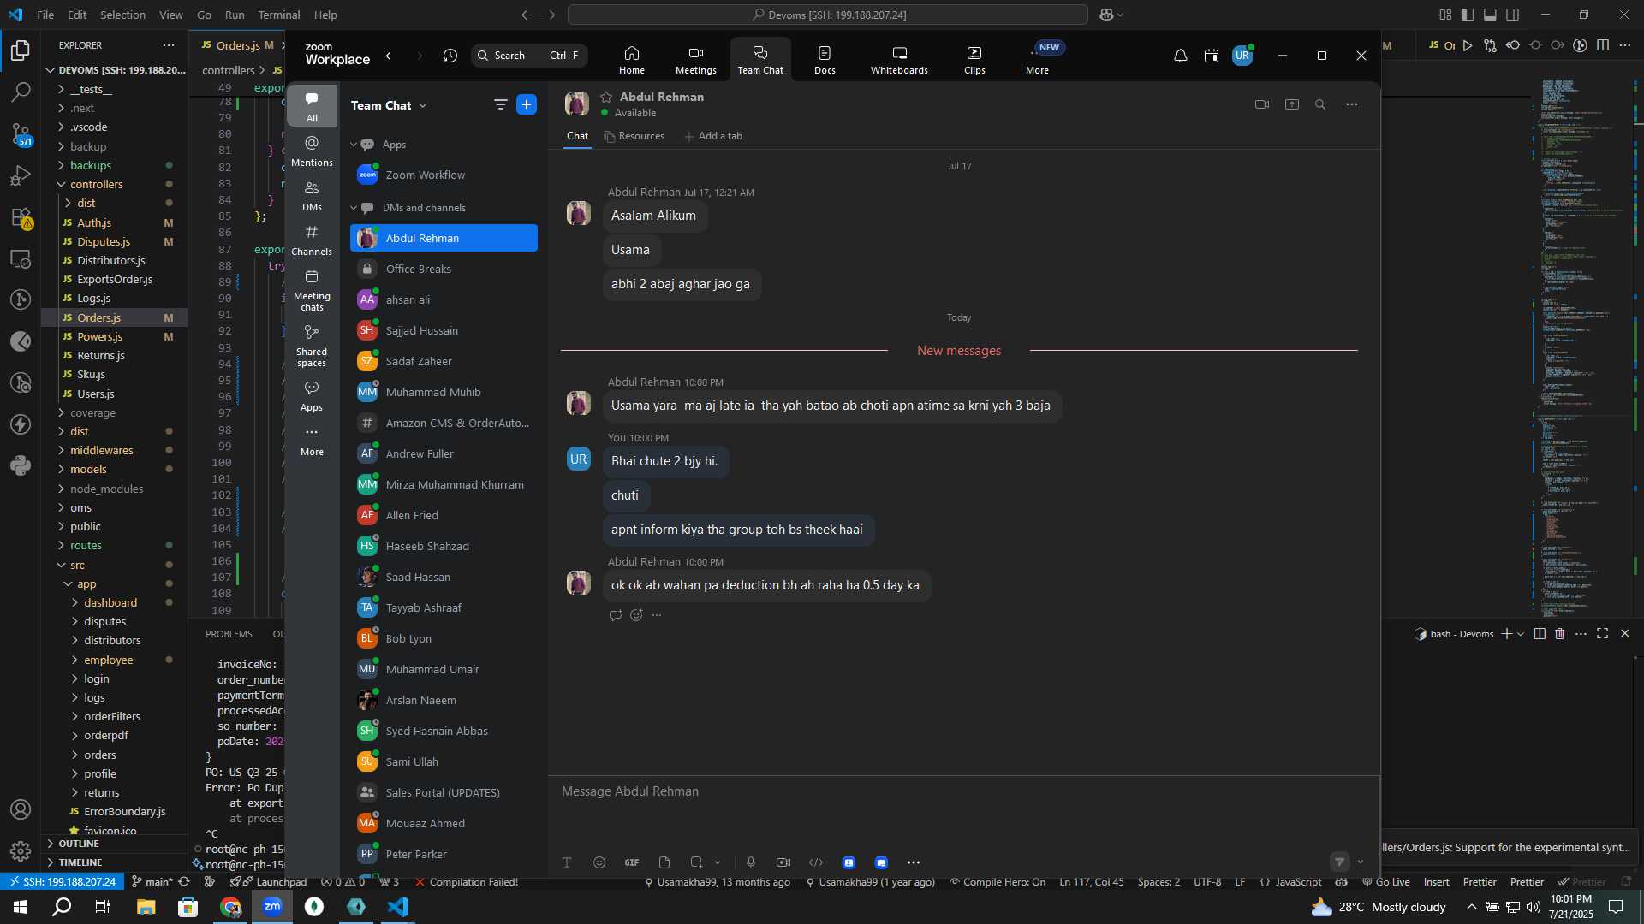Screen dimensions: 1644x924
Task: Click the Zoom Search box
Action: click(529, 56)
